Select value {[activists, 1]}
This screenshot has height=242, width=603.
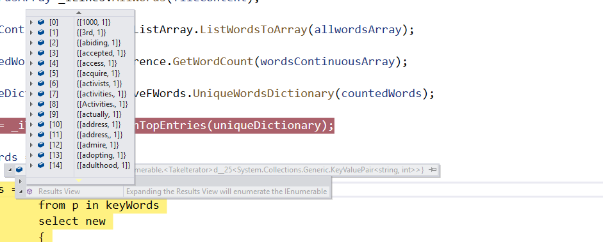pyautogui.click(x=99, y=84)
